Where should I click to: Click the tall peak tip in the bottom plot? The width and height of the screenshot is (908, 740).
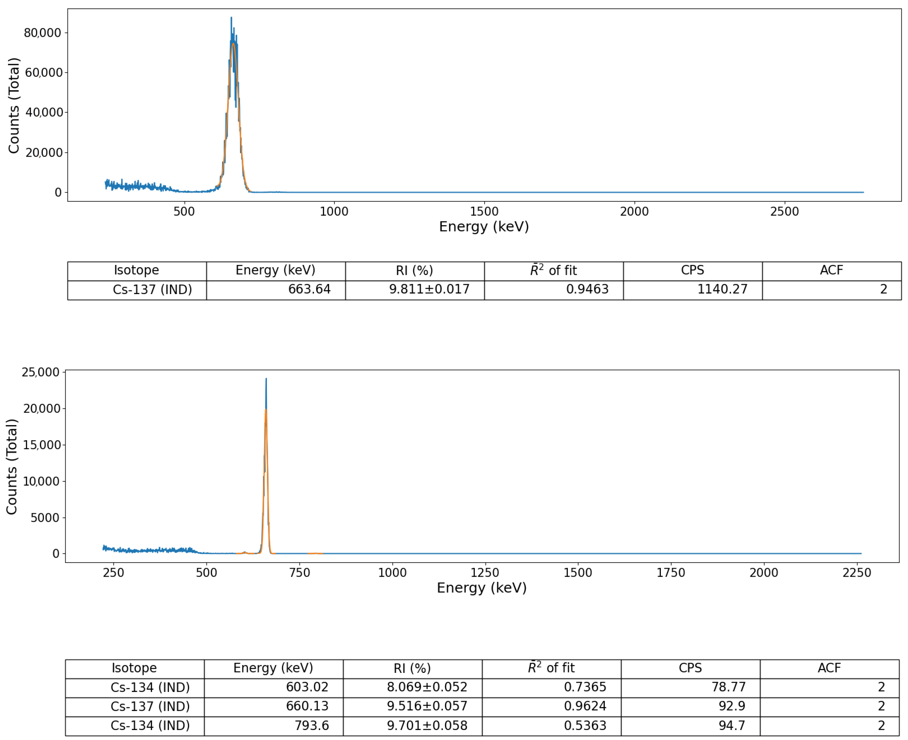(266, 379)
